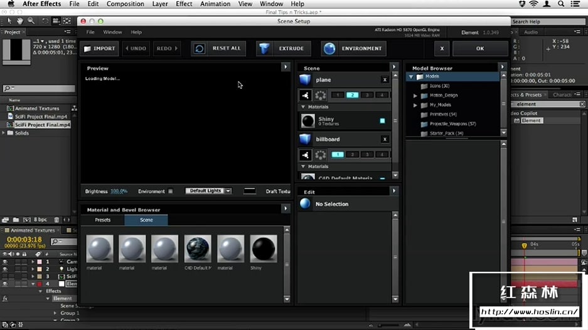Image resolution: width=588 pixels, height=330 pixels.
Task: Click plane's node hierarchy icon
Action: tap(305, 95)
